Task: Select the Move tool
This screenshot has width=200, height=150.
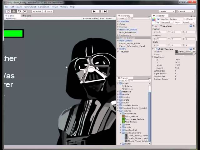Action: [14, 11]
